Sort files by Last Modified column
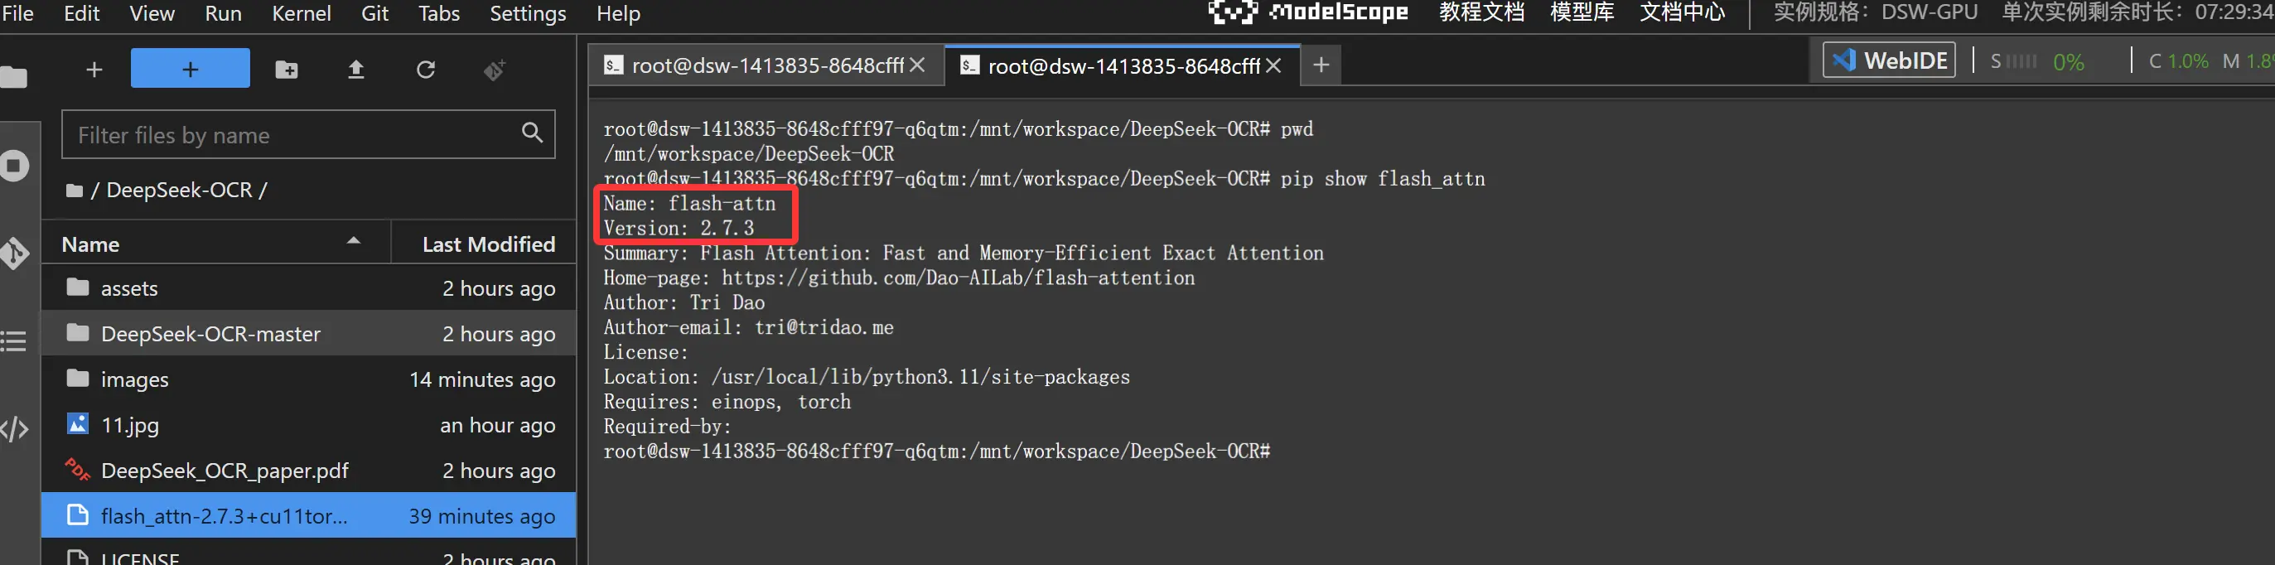This screenshot has width=2275, height=565. [487, 244]
